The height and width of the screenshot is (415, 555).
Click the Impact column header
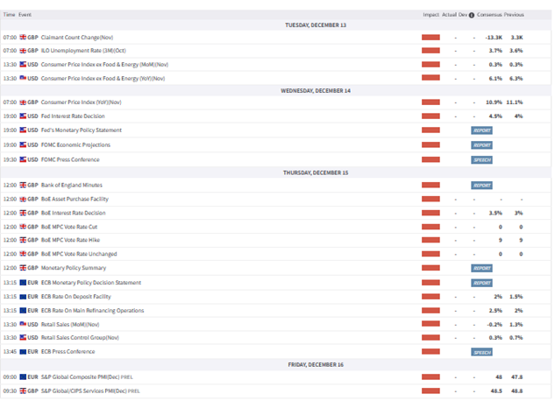click(430, 15)
